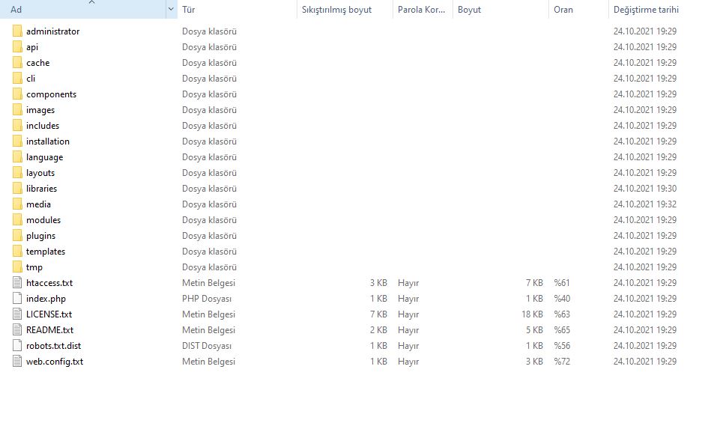Select the components folder name
The width and height of the screenshot is (708, 423).
pyautogui.click(x=51, y=94)
